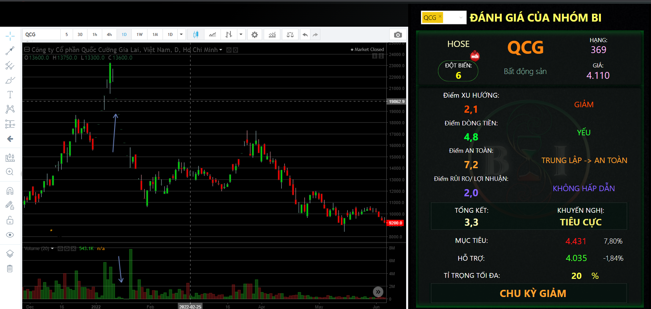
Task: Switch to 1W timeframe
Action: click(x=139, y=35)
